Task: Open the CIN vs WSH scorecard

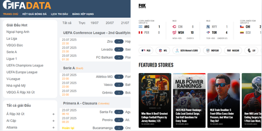Action: point(183,29)
